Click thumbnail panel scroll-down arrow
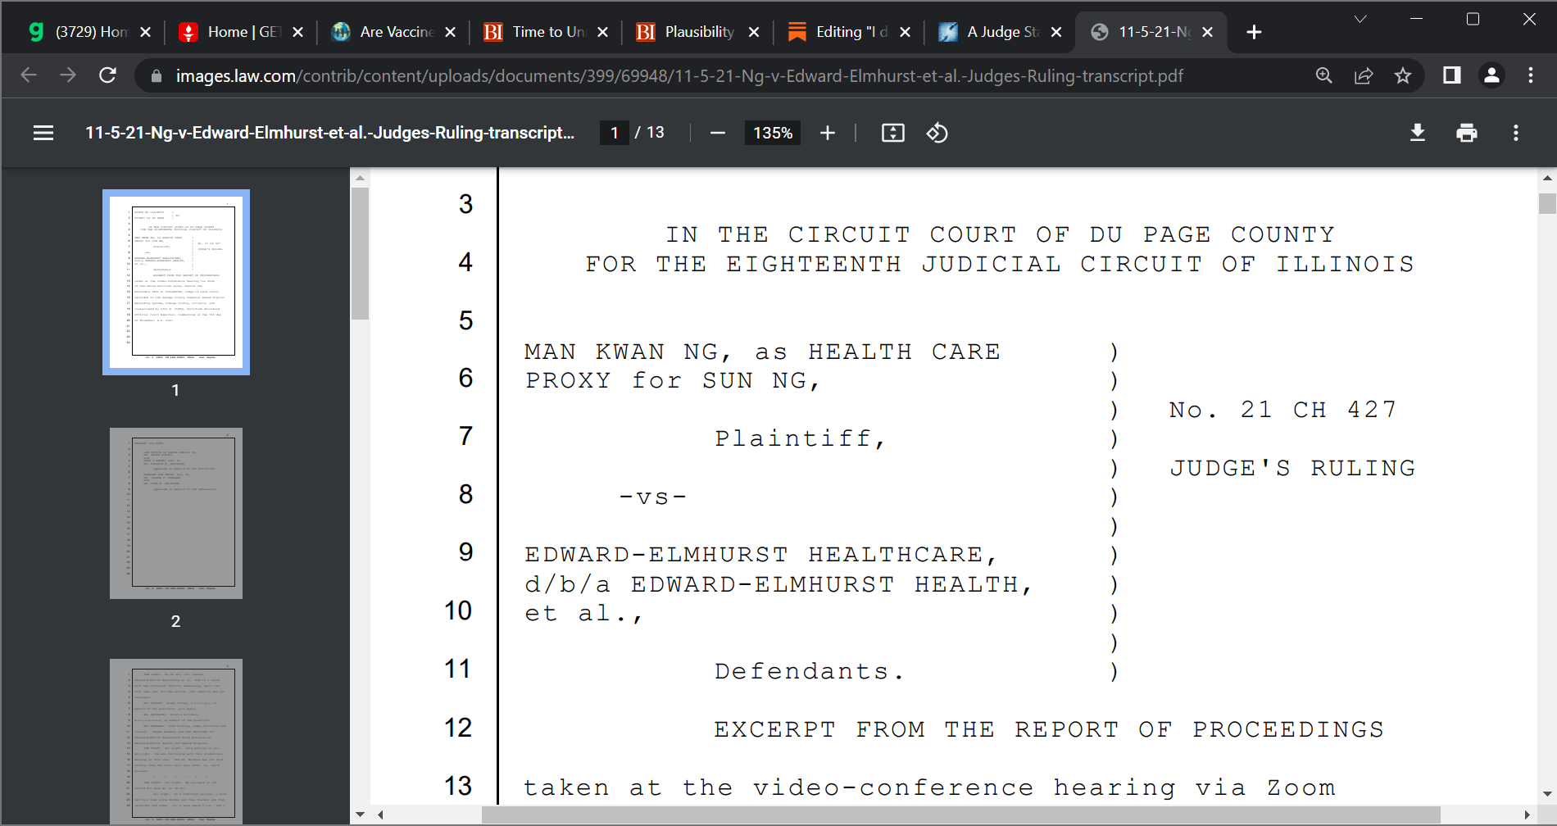This screenshot has width=1557, height=826. (361, 815)
